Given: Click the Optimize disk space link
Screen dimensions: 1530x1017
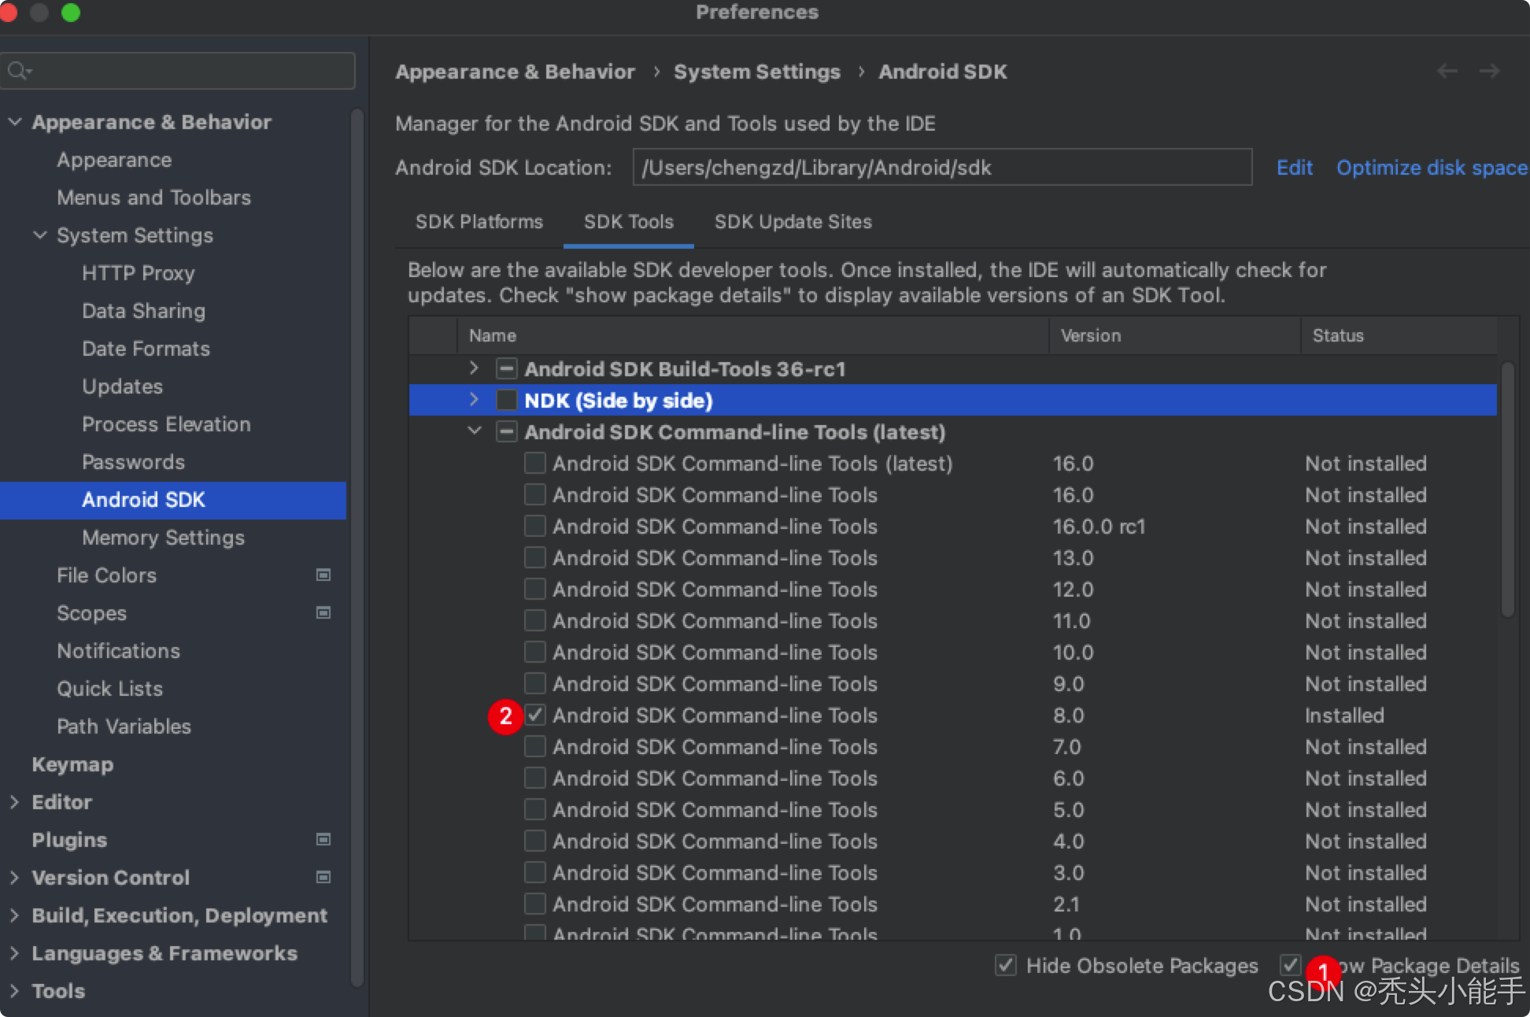Looking at the screenshot, I should click(1431, 168).
